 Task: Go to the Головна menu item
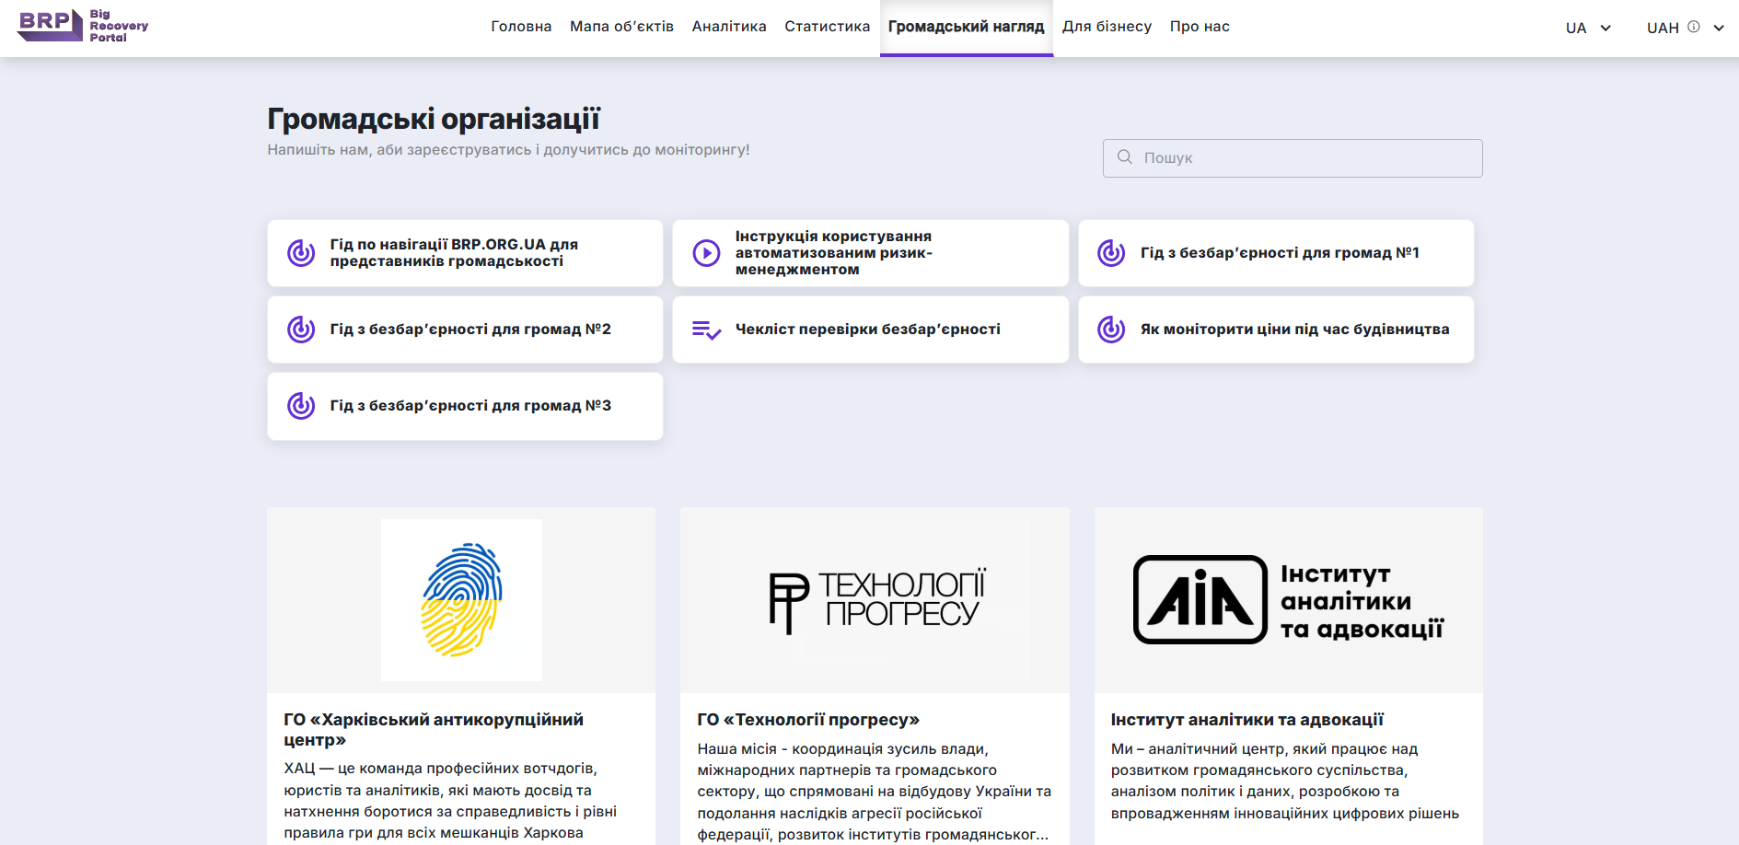521,27
